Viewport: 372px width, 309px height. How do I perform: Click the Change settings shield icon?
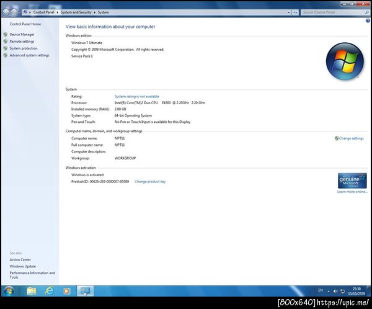(x=337, y=138)
